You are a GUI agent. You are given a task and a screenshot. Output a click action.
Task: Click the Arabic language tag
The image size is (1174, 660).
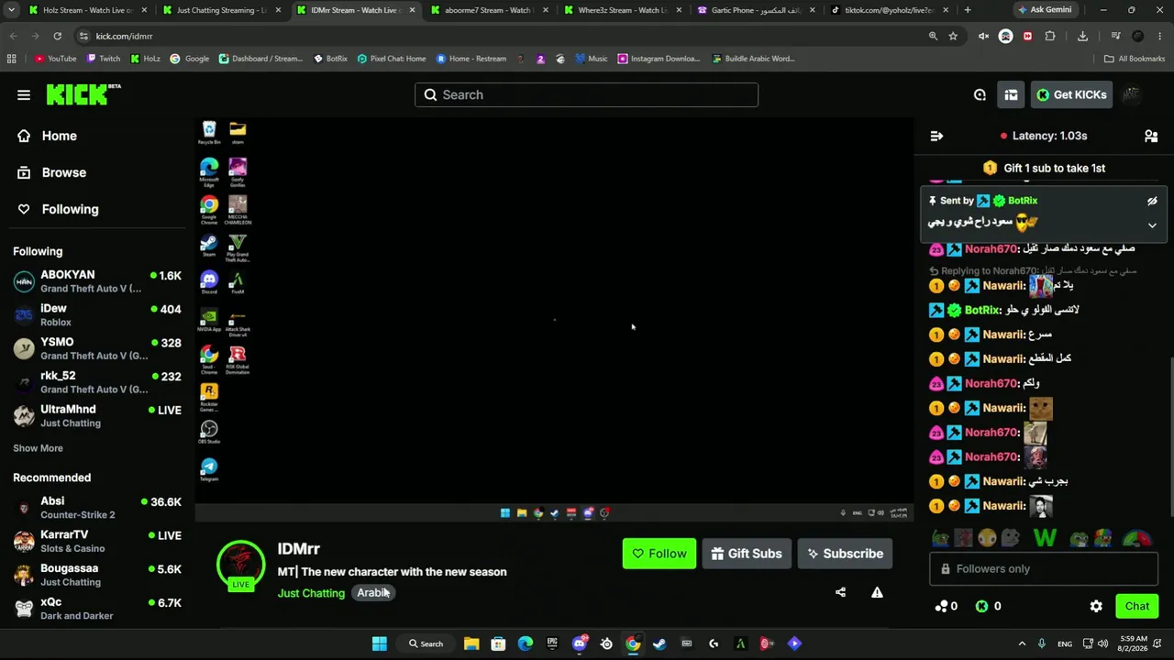tap(372, 593)
